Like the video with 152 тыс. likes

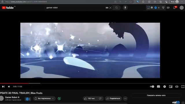point(90,99)
